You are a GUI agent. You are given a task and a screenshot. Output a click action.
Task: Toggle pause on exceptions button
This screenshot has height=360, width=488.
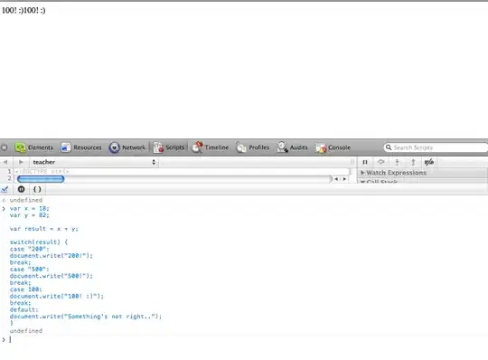coord(21,189)
